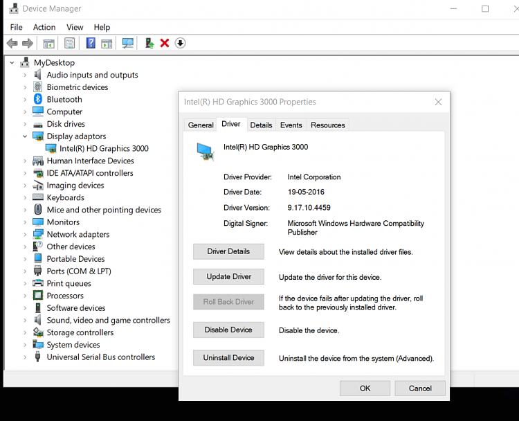Viewport: 519px width, 421px height.
Task: Expand Ports (COM & LPT) node
Action: (x=25, y=271)
